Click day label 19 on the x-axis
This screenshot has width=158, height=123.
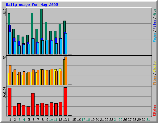(93, 120)
